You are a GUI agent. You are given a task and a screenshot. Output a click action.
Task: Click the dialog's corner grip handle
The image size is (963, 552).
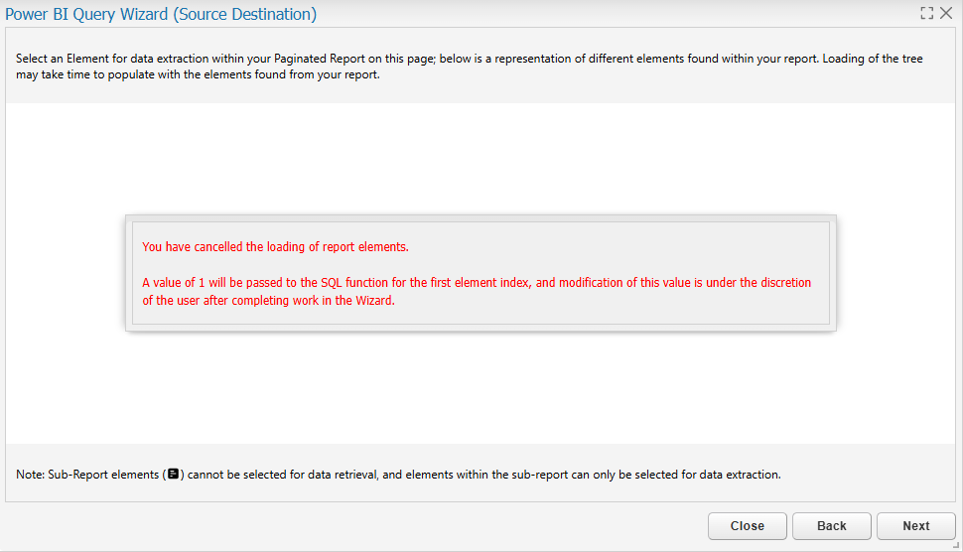(956, 545)
